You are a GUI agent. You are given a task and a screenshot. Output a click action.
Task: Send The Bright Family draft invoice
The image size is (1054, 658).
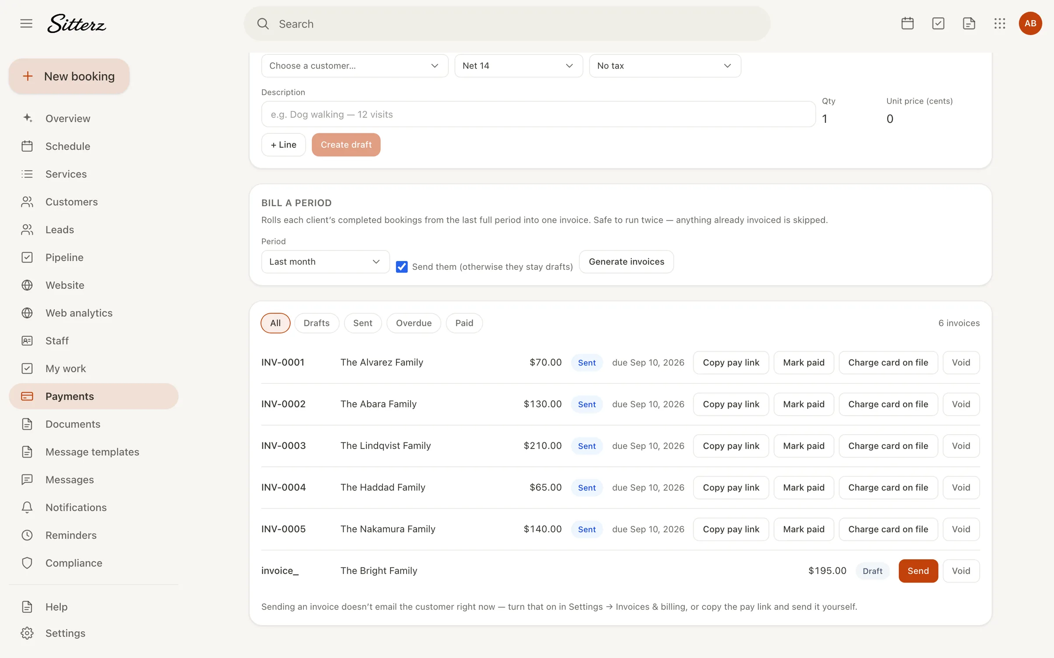pos(918,571)
